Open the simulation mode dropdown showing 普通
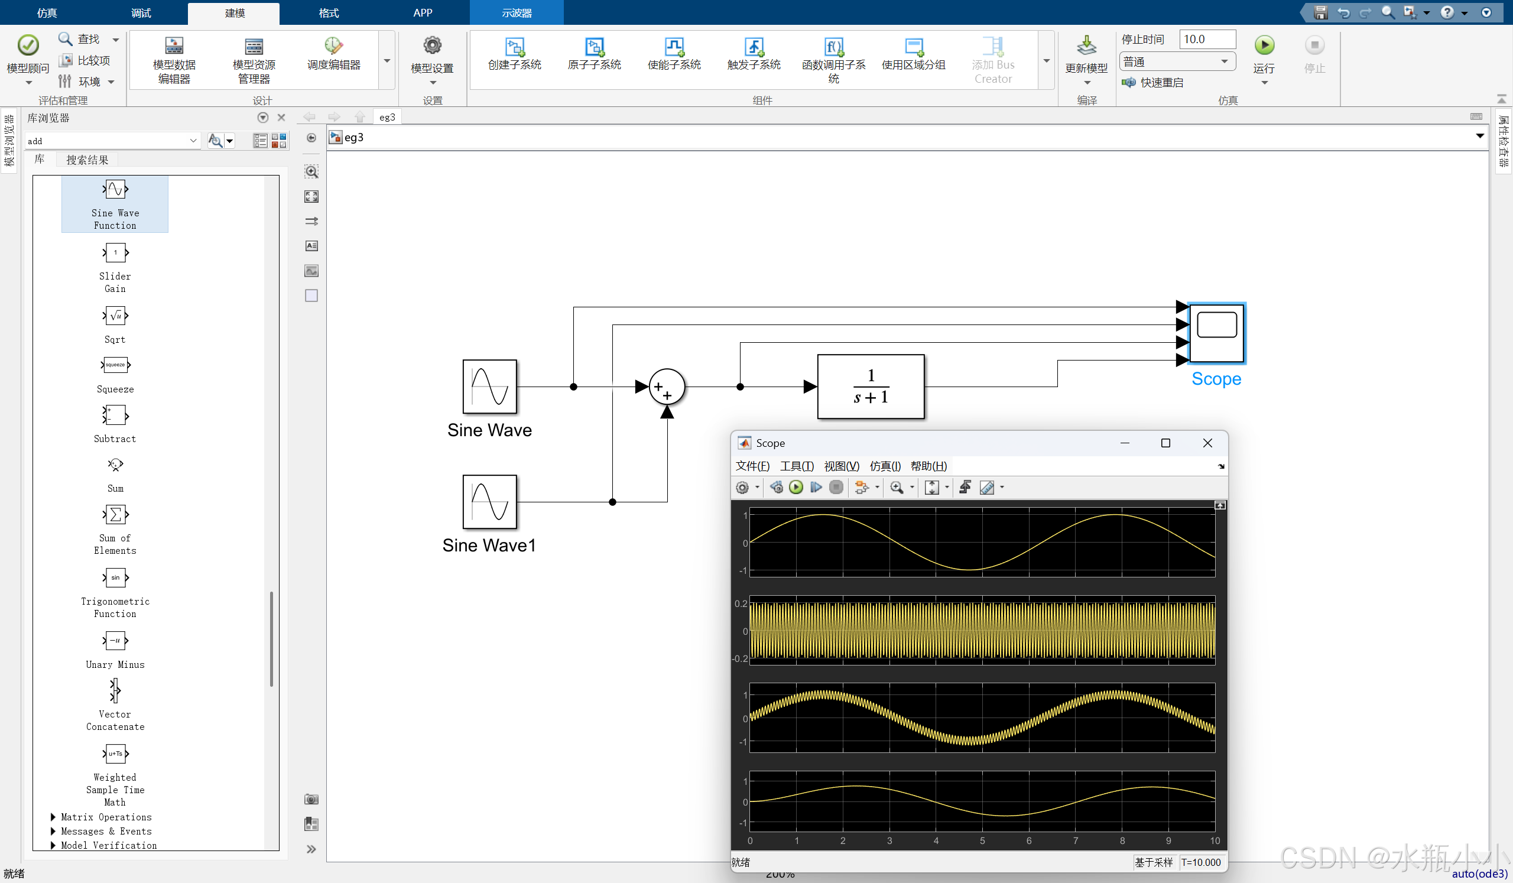Image resolution: width=1513 pixels, height=883 pixels. point(1177,61)
